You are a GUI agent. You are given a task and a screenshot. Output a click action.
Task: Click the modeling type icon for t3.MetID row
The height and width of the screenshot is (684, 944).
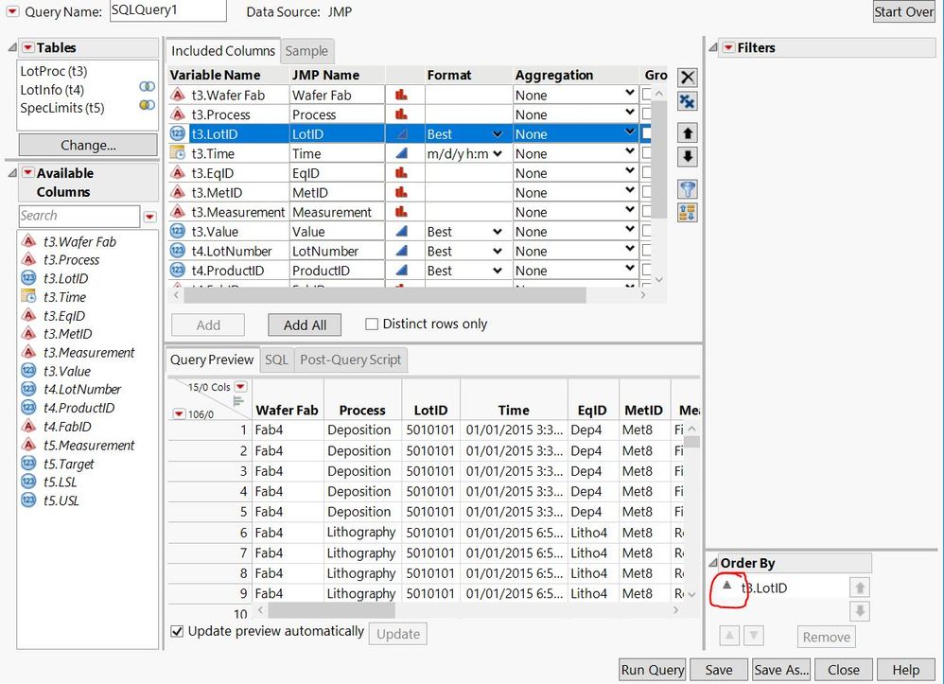401,192
